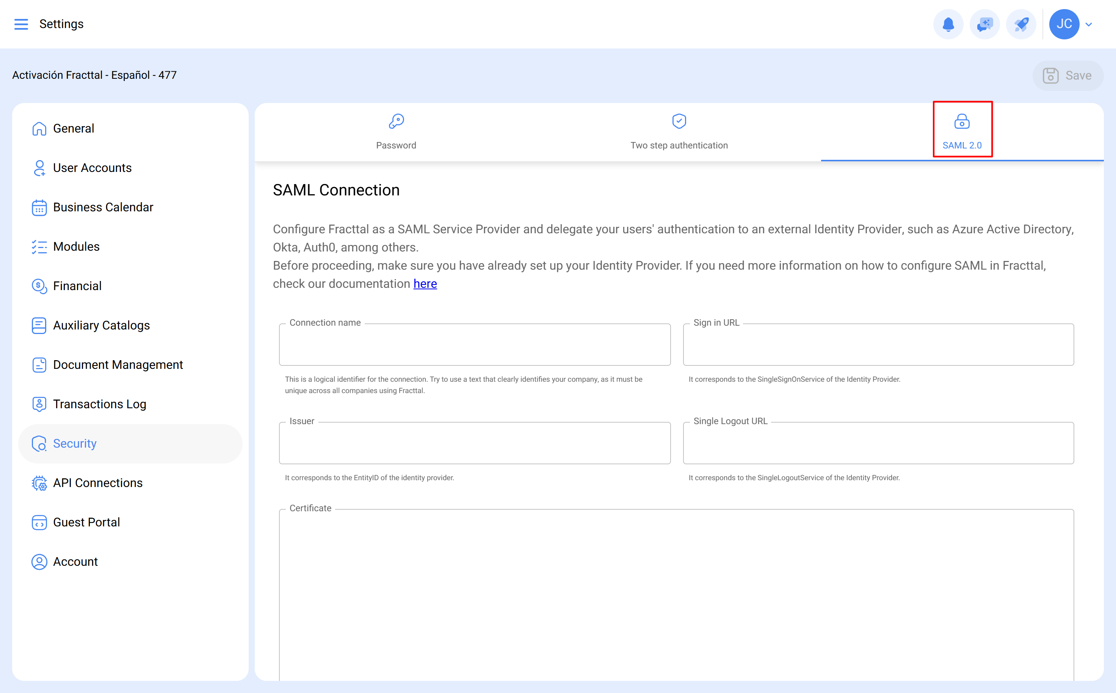
Task: Click the Guest Portal icon
Action: tap(39, 522)
